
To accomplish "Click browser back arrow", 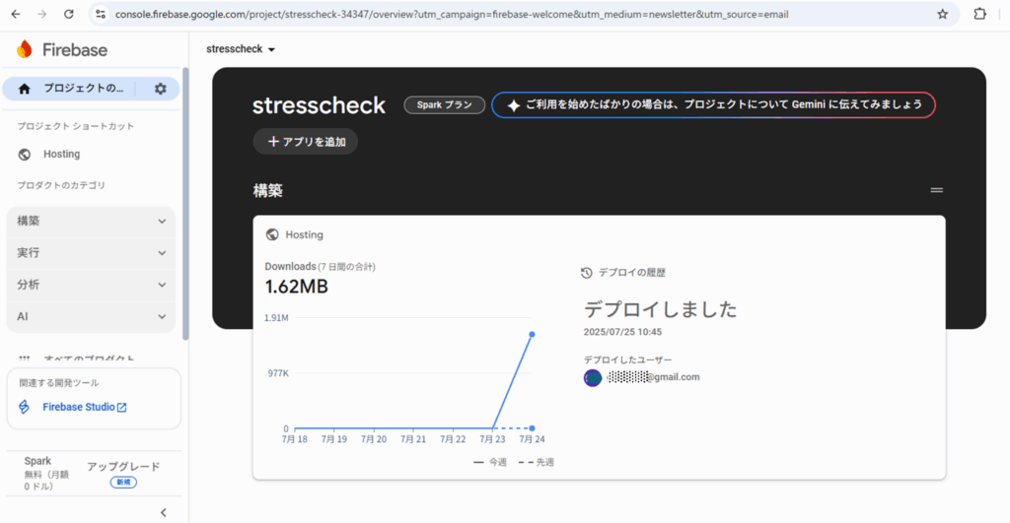I will click(x=16, y=14).
